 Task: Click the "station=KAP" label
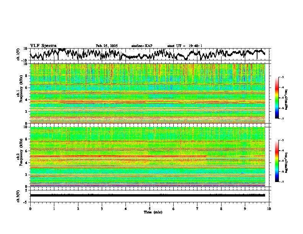click(x=142, y=46)
